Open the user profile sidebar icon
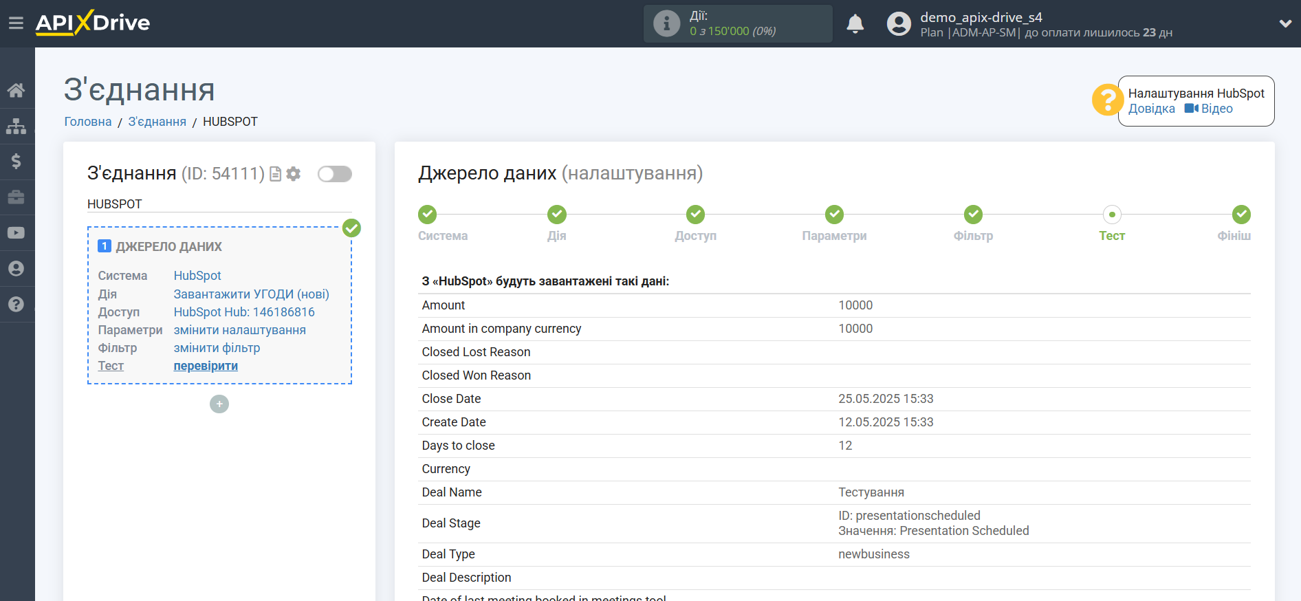This screenshot has width=1301, height=601. coord(16,268)
